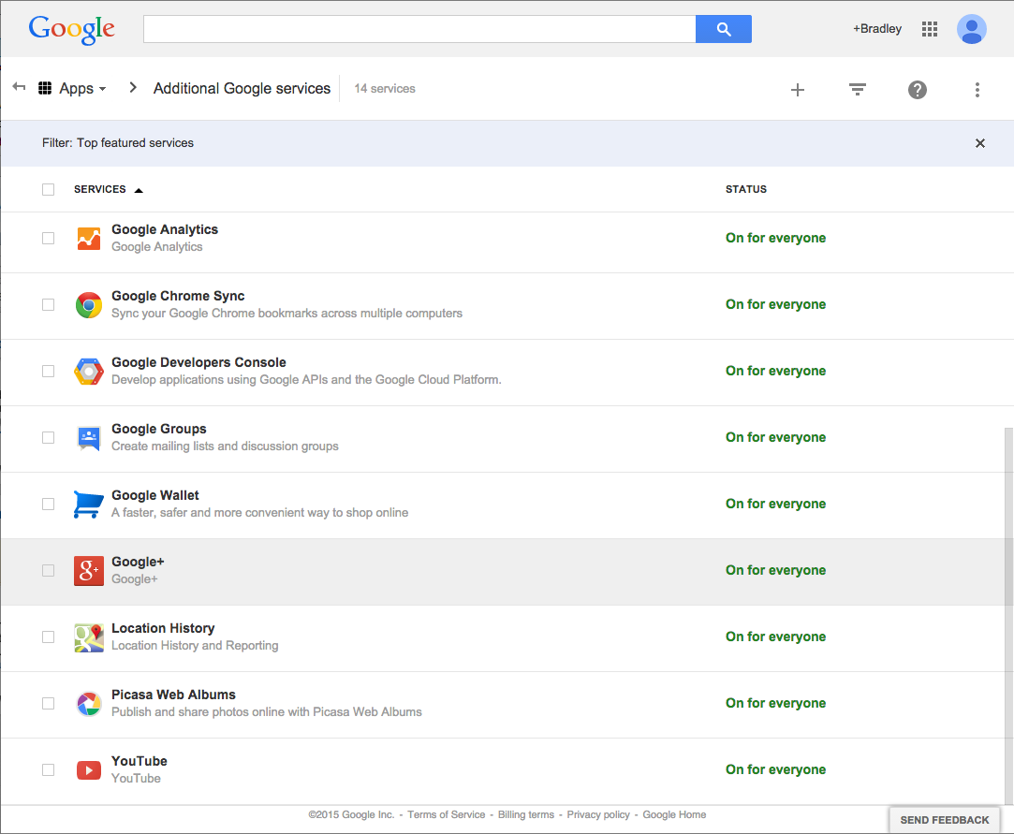Open the Google apps grid launcher

(930, 29)
